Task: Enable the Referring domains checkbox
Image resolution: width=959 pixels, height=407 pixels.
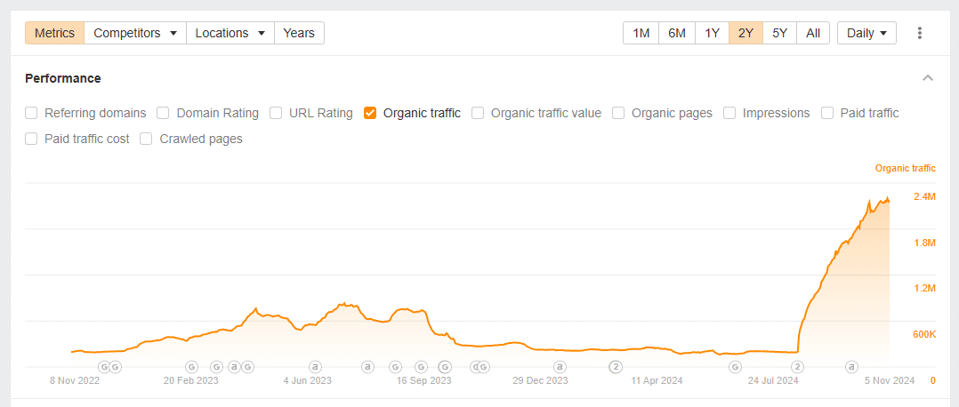Action: point(31,113)
